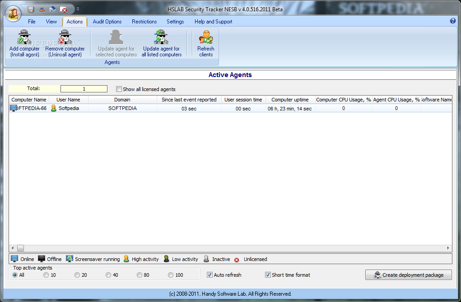Select the 80 top active agents radio
461x302 pixels.
tap(140, 275)
